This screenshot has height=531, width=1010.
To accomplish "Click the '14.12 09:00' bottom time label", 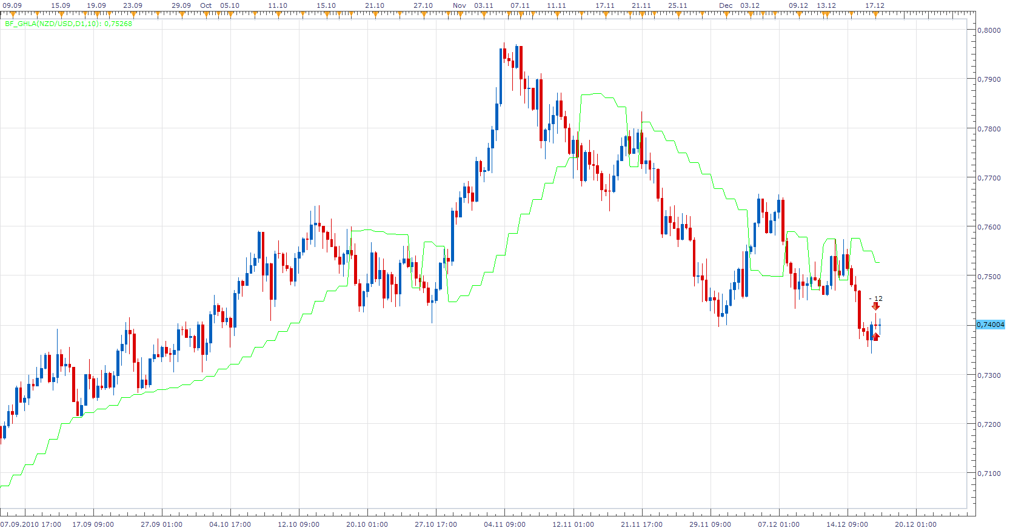I will tap(848, 524).
